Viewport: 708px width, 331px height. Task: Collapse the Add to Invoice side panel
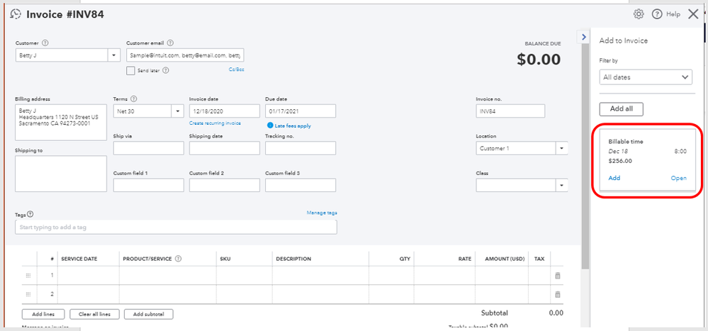583,37
